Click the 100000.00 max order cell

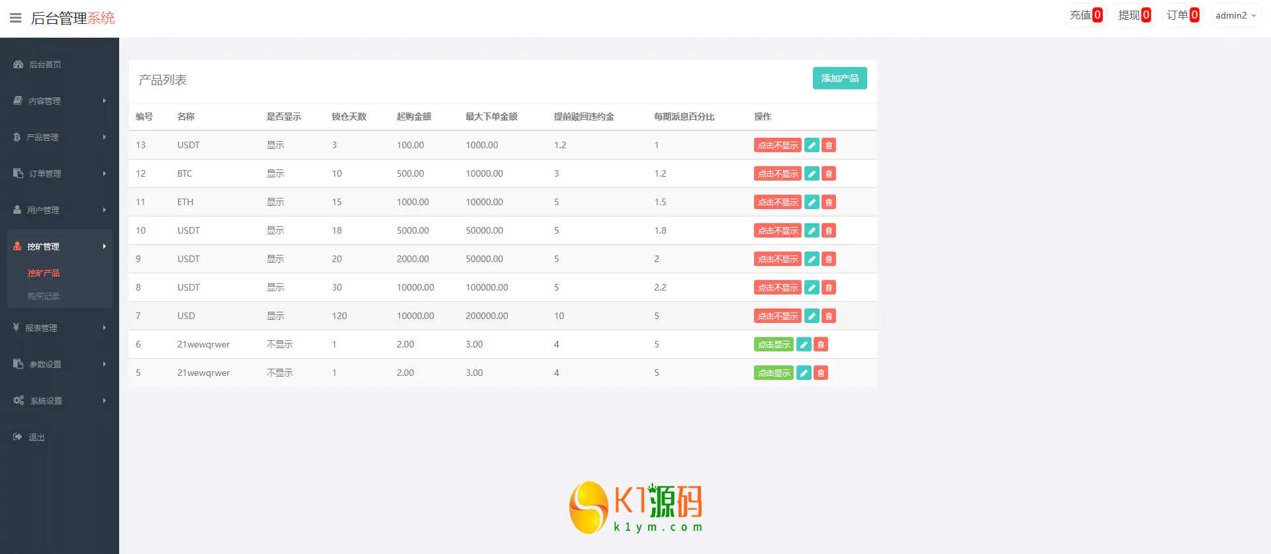(487, 287)
